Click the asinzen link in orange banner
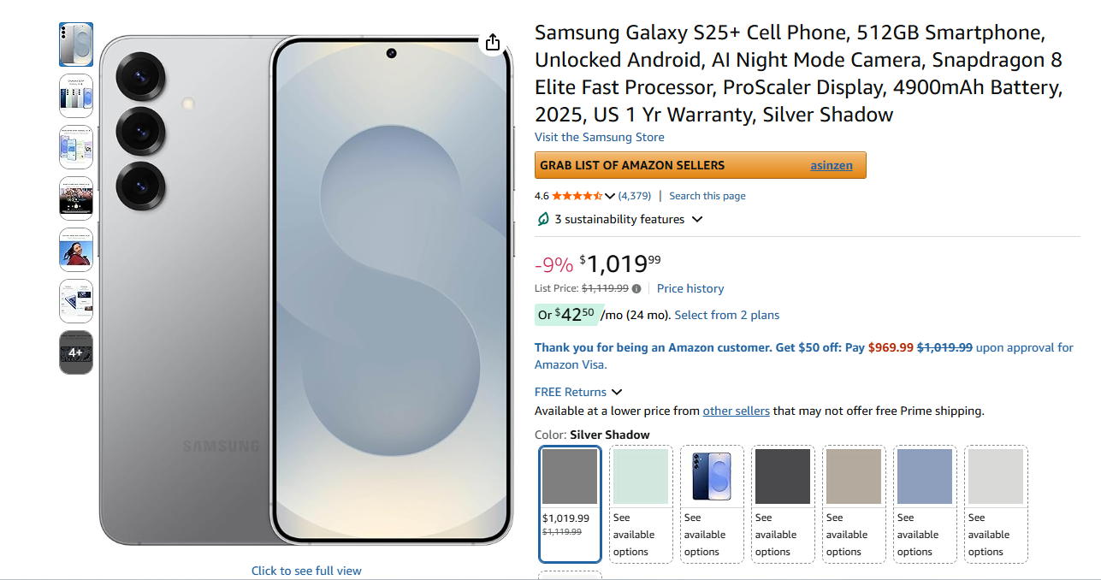Image resolution: width=1101 pixels, height=580 pixels. point(832,166)
